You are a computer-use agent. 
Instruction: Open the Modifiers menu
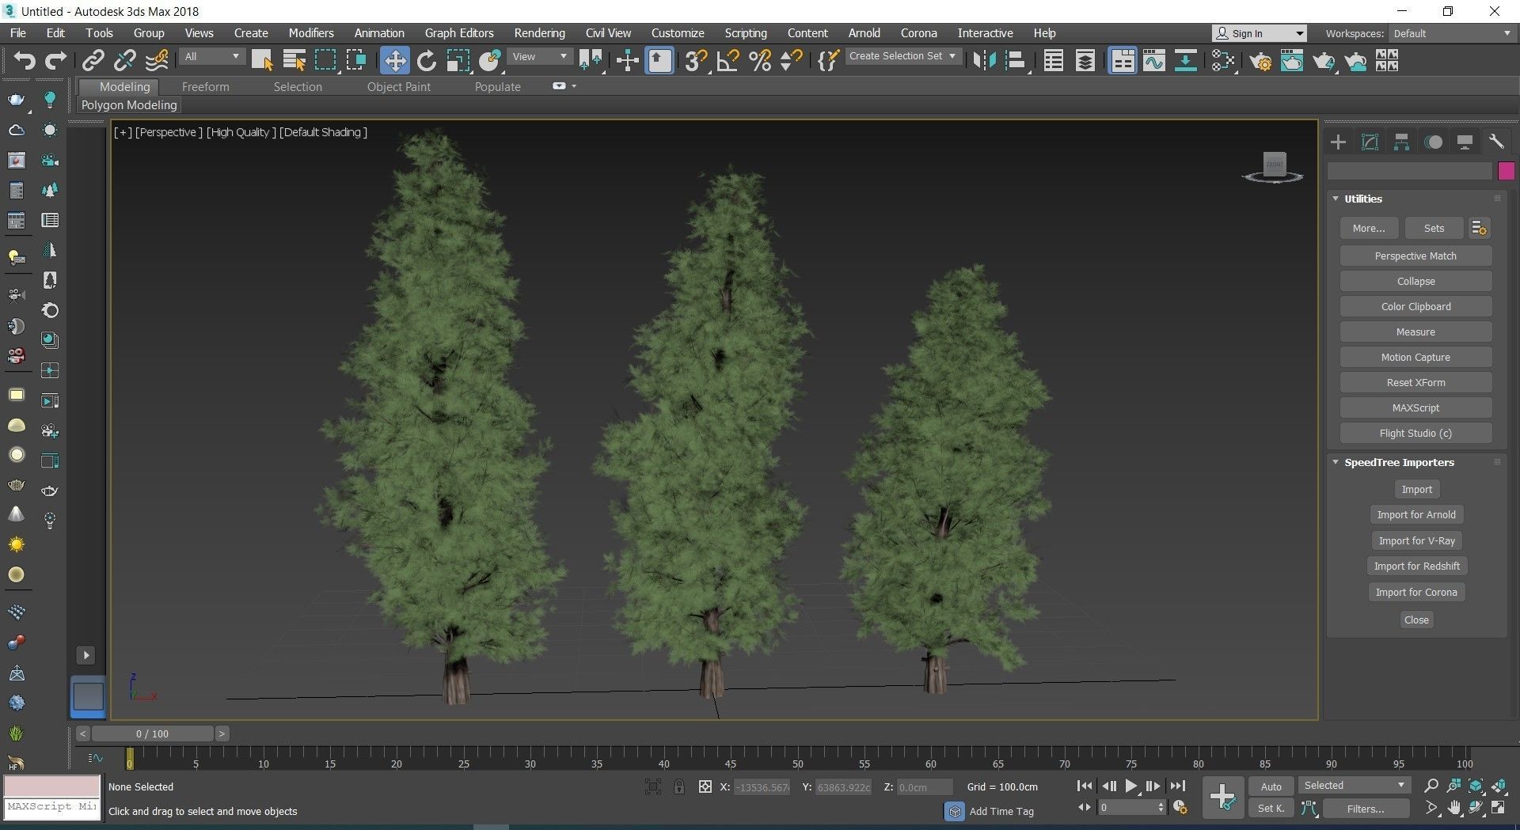pos(311,33)
